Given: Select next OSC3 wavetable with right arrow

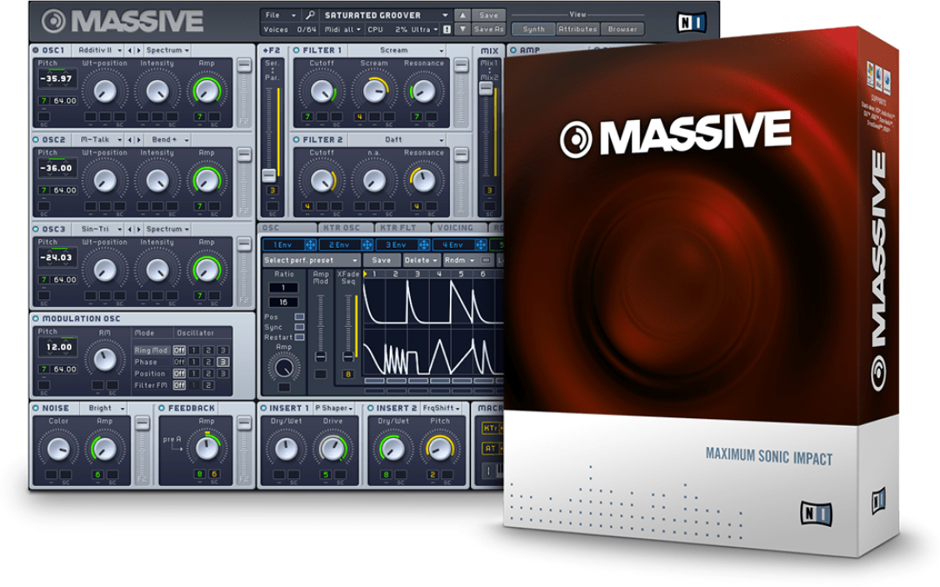Looking at the screenshot, I should pyautogui.click(x=138, y=229).
